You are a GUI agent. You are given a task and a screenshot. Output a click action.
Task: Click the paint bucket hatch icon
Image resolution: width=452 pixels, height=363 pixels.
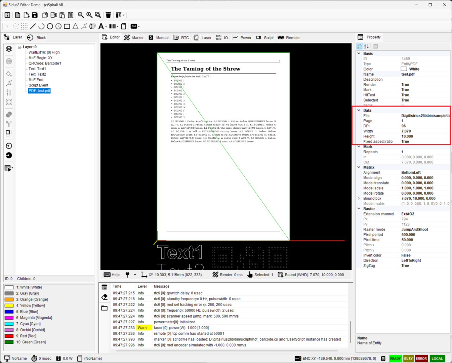9,74
